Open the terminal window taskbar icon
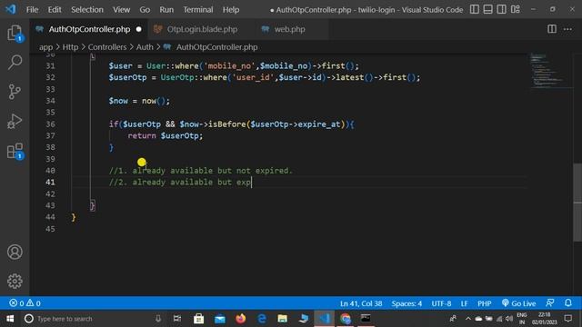 (366, 319)
